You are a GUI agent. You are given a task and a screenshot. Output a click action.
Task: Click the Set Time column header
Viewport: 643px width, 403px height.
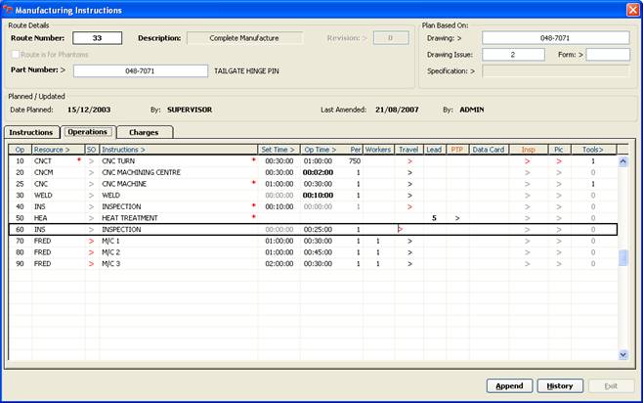click(x=279, y=150)
